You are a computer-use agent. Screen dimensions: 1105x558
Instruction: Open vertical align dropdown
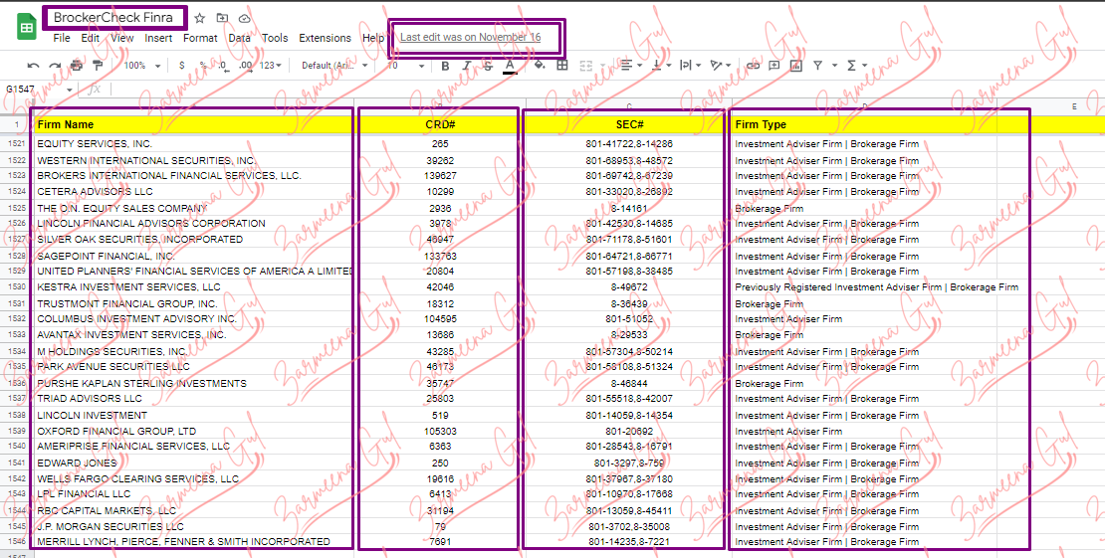pos(660,66)
